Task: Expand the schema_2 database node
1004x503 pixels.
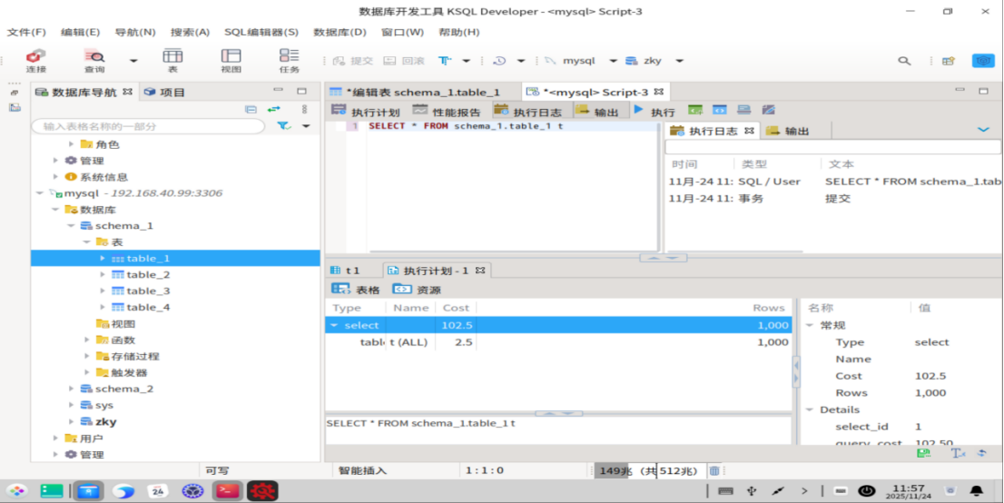Action: point(71,390)
